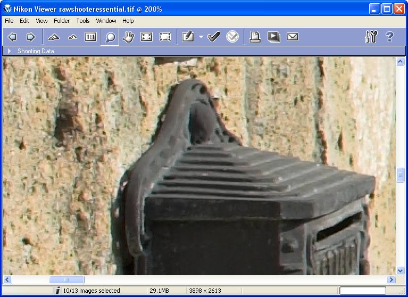This screenshot has width=408, height=297.
Task: Click the larger mountain zoom-in icon
Action: click(x=54, y=37)
